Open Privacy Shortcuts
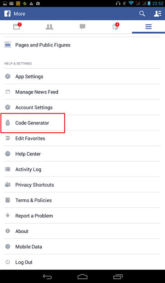Screen dimensions: 165x283 pyautogui.click(x=82, y=185)
